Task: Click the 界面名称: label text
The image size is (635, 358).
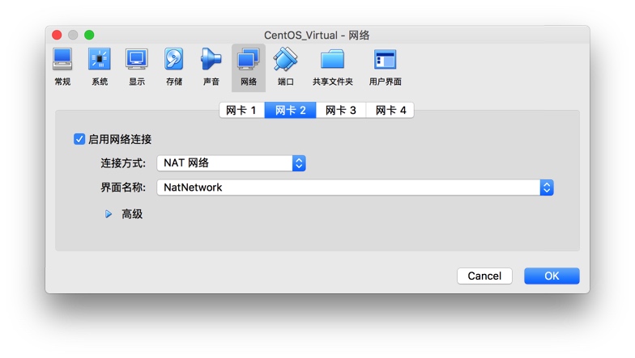Action: pos(123,187)
